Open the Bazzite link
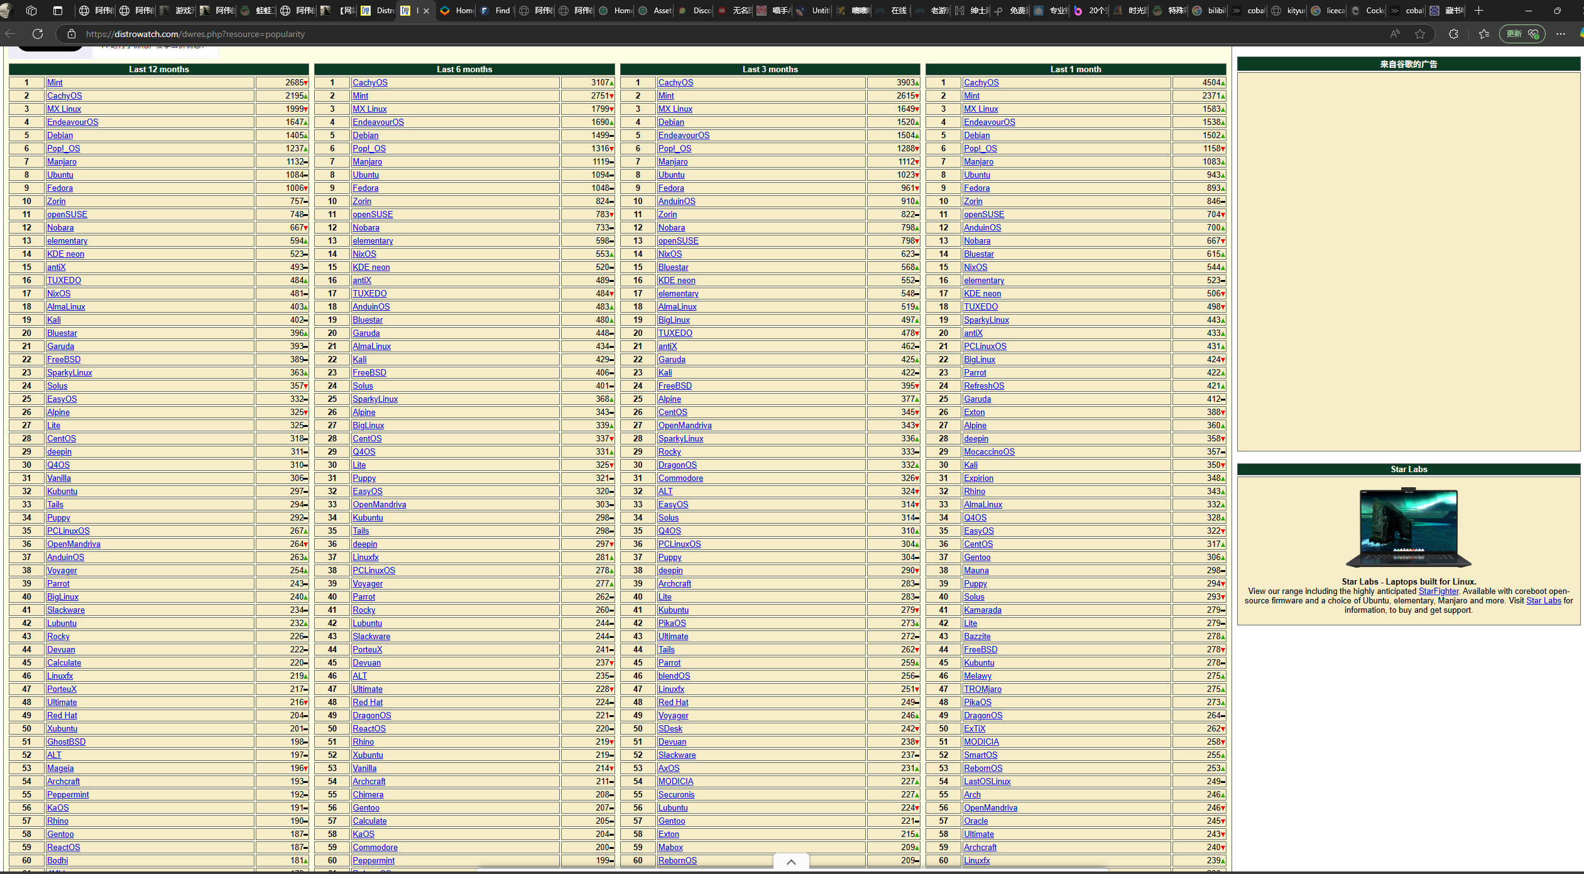Image resolution: width=1584 pixels, height=874 pixels. pyautogui.click(x=977, y=637)
